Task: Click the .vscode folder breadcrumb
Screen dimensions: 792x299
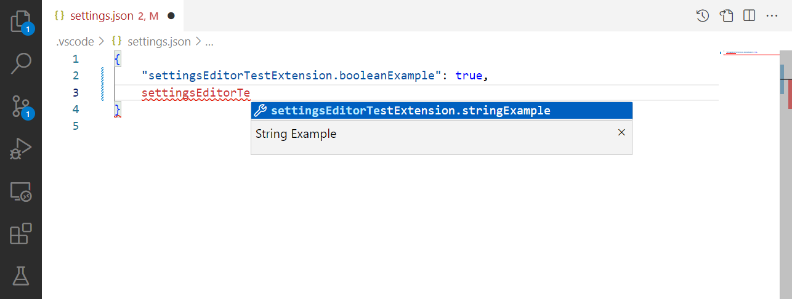Action: 75,42
